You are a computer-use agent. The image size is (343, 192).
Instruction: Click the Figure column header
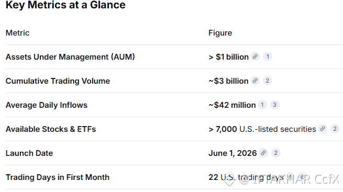tap(220, 33)
